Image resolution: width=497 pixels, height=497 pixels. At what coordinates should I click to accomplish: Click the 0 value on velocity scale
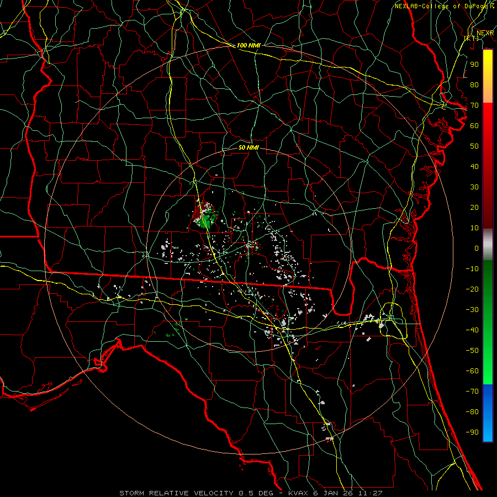coord(477,248)
